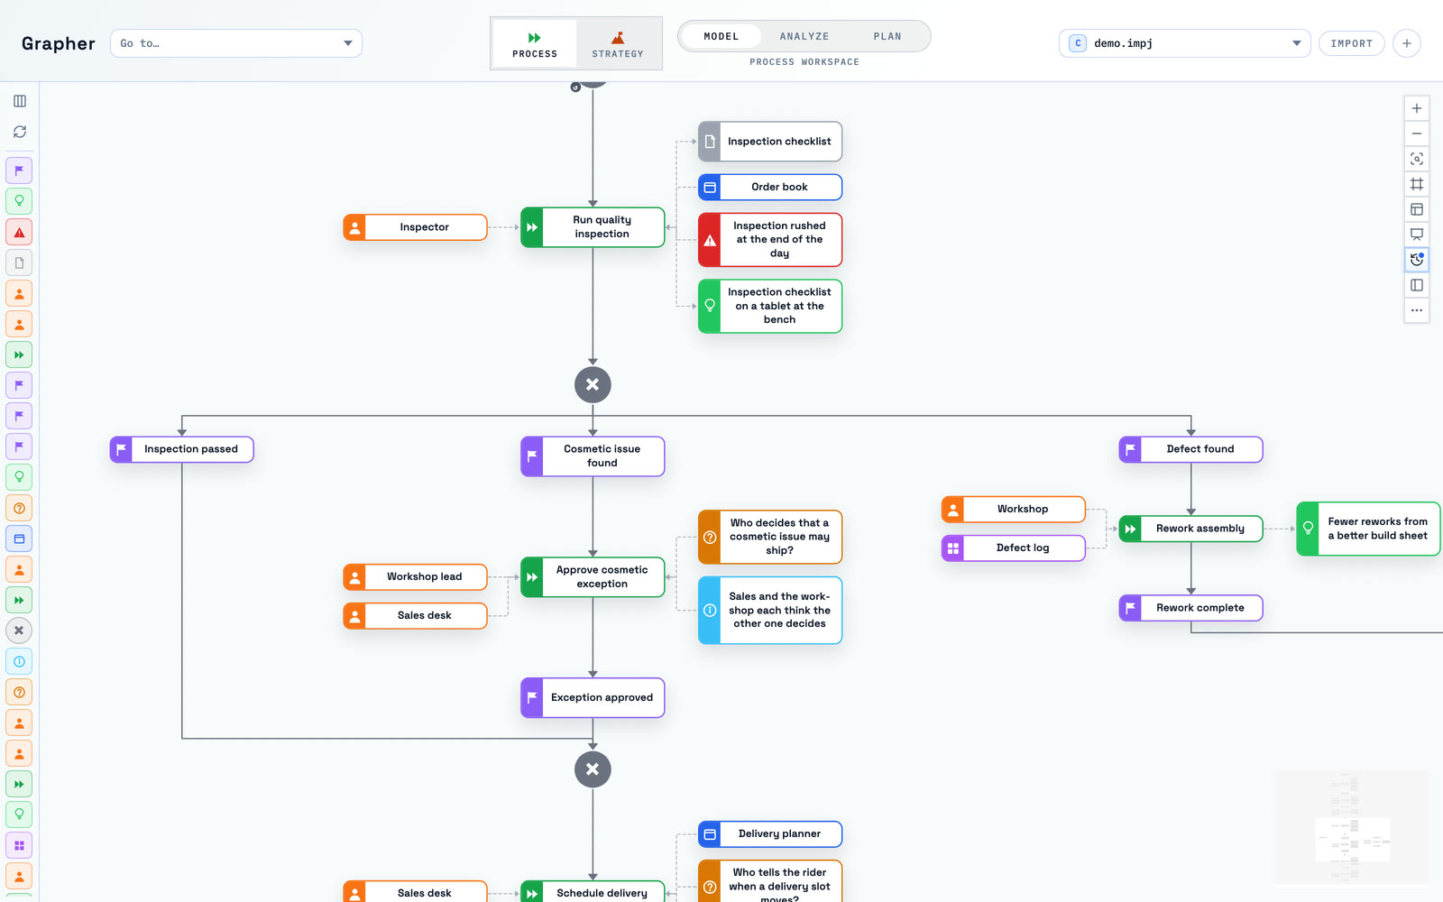
Task: Select the Approve cosmetic exception activity
Action: [593, 577]
